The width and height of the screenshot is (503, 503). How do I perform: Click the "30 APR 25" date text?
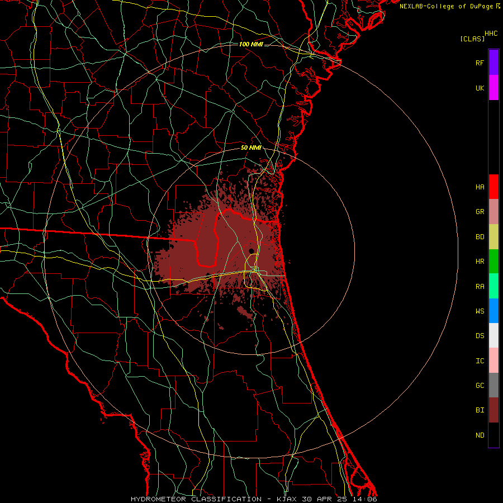pyautogui.click(x=325, y=499)
